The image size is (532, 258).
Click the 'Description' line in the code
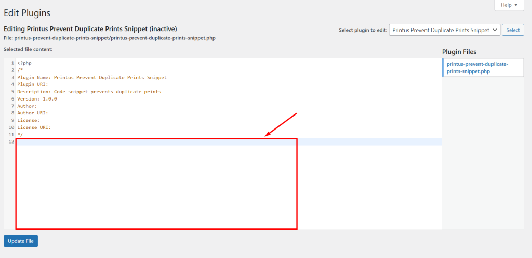coord(89,92)
